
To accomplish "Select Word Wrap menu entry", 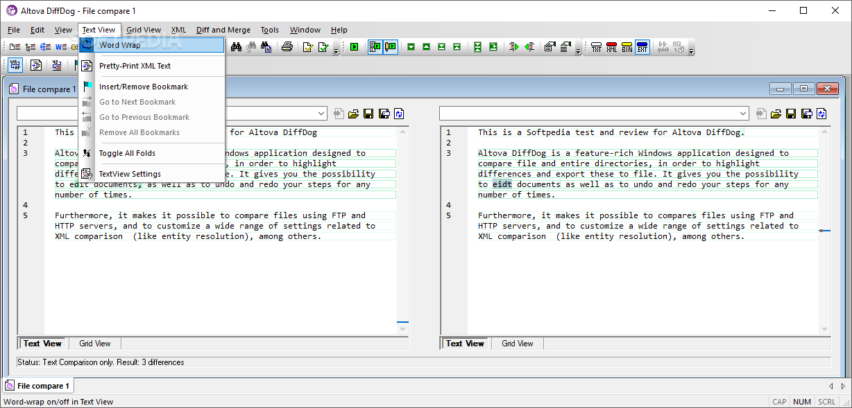I will click(151, 45).
